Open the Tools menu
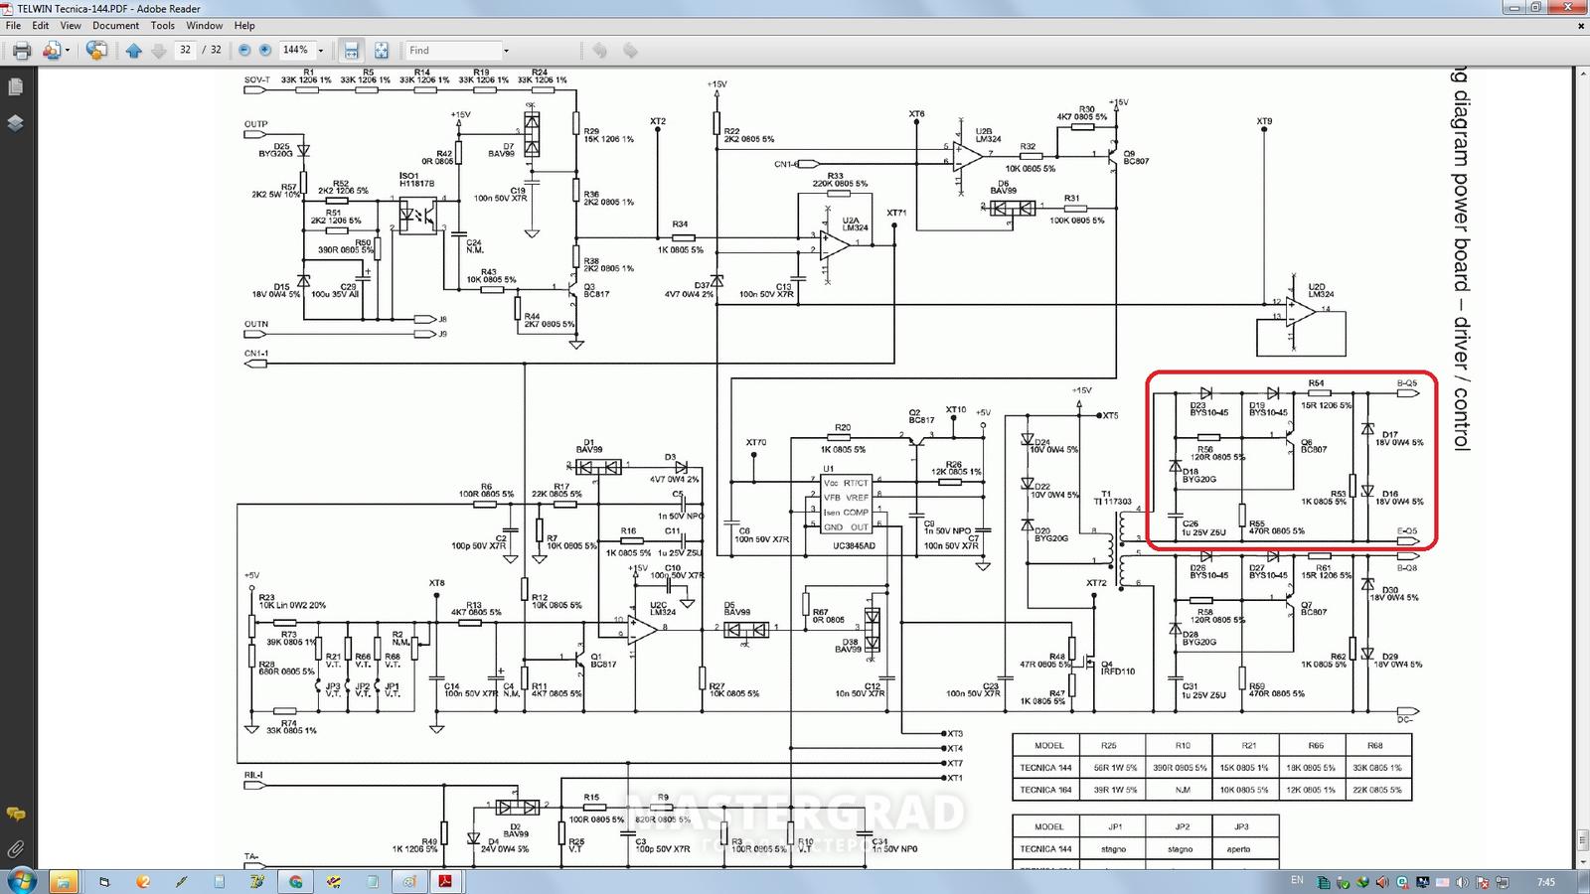The height and width of the screenshot is (894, 1590). (x=163, y=26)
